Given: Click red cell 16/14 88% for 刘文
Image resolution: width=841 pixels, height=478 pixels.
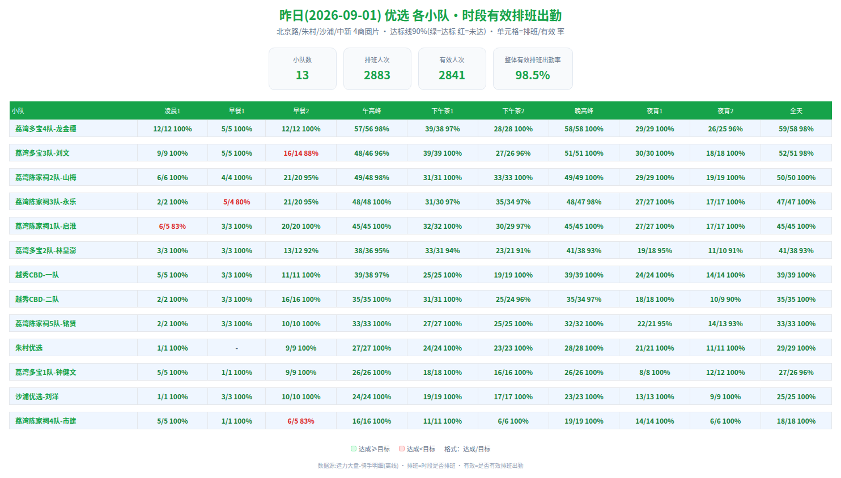Looking at the screenshot, I should [301, 153].
